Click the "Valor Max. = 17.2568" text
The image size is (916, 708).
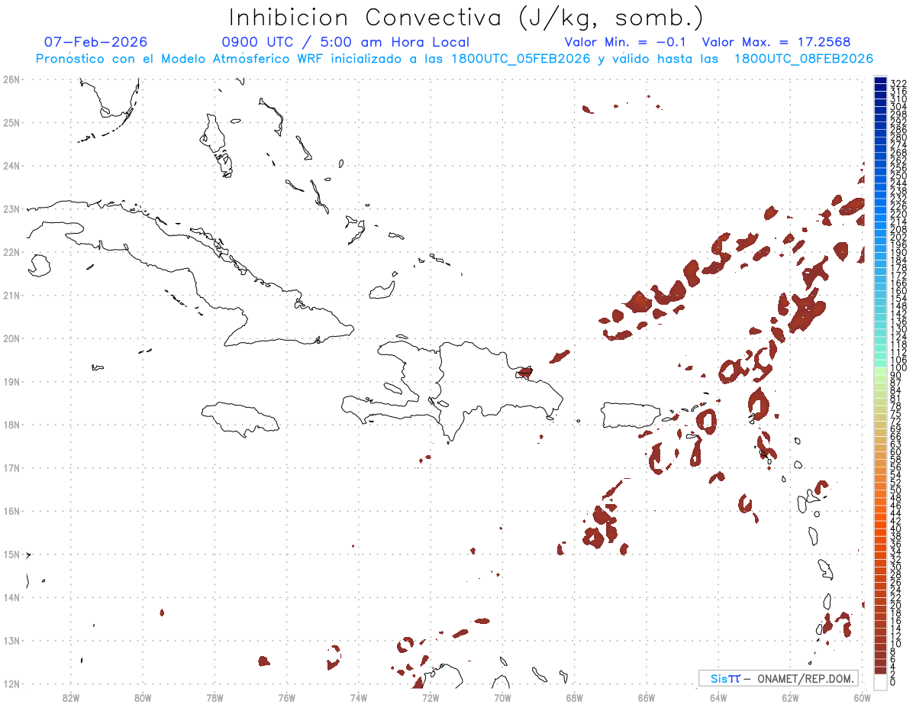[776, 42]
